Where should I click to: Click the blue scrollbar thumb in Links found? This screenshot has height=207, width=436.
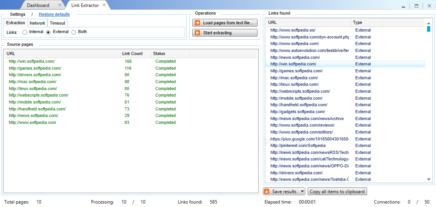(429, 29)
